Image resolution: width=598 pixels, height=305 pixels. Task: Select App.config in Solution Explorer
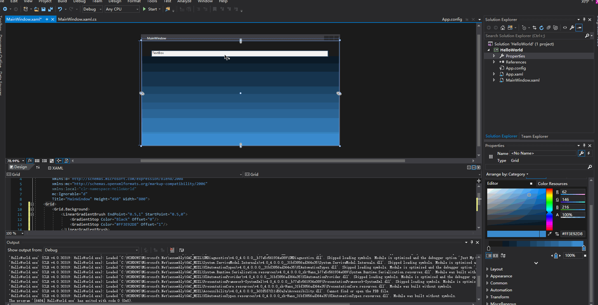pyautogui.click(x=515, y=68)
